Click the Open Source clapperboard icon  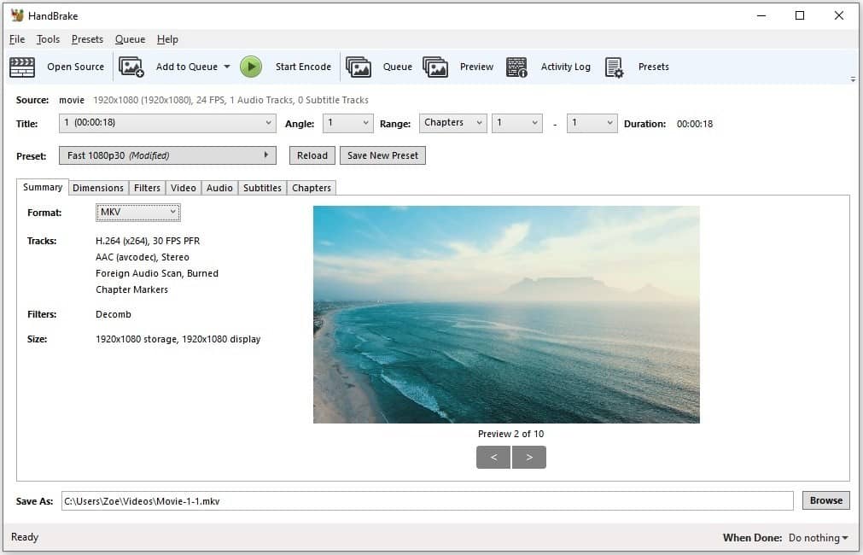(x=22, y=67)
